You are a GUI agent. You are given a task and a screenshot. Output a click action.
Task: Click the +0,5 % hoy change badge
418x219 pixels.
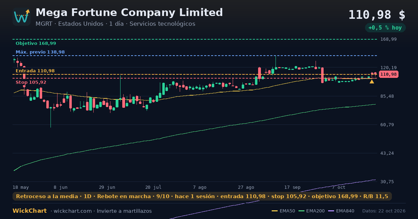(x=385, y=28)
